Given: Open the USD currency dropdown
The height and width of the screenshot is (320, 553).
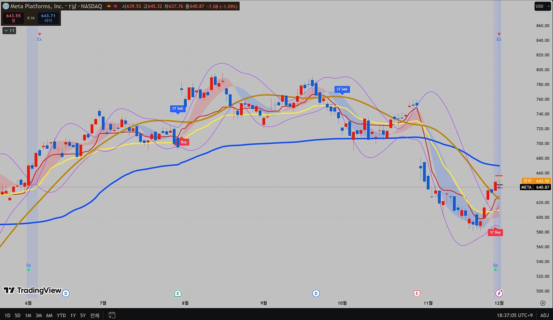Looking at the screenshot, I should click(x=542, y=6).
